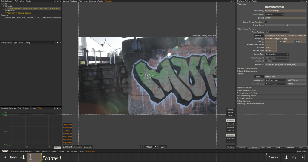Click View All in Deviation Browser
This screenshot has width=308, height=162.
click(57, 148)
